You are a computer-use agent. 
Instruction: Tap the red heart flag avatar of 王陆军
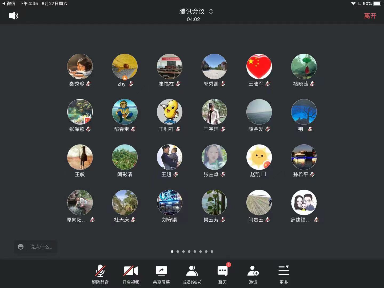259,67
